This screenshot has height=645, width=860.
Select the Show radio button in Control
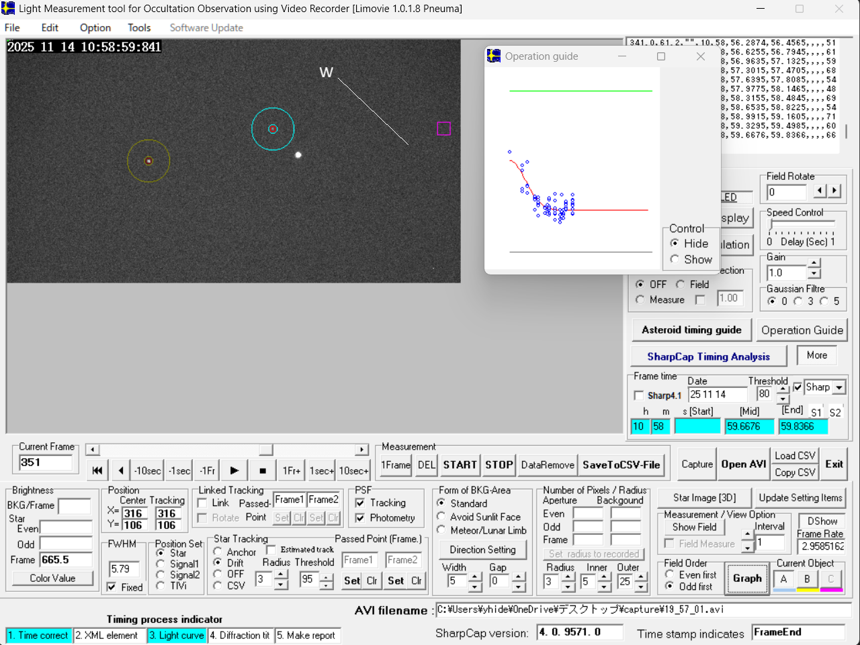(675, 260)
